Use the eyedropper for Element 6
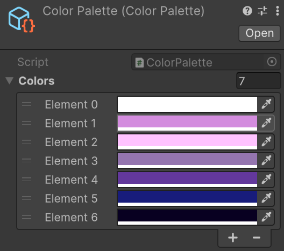Viewport: 284px width, 251px height. click(266, 217)
